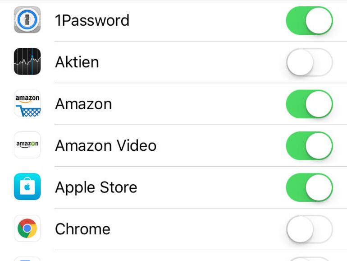Select the 1Password text label

92,20
